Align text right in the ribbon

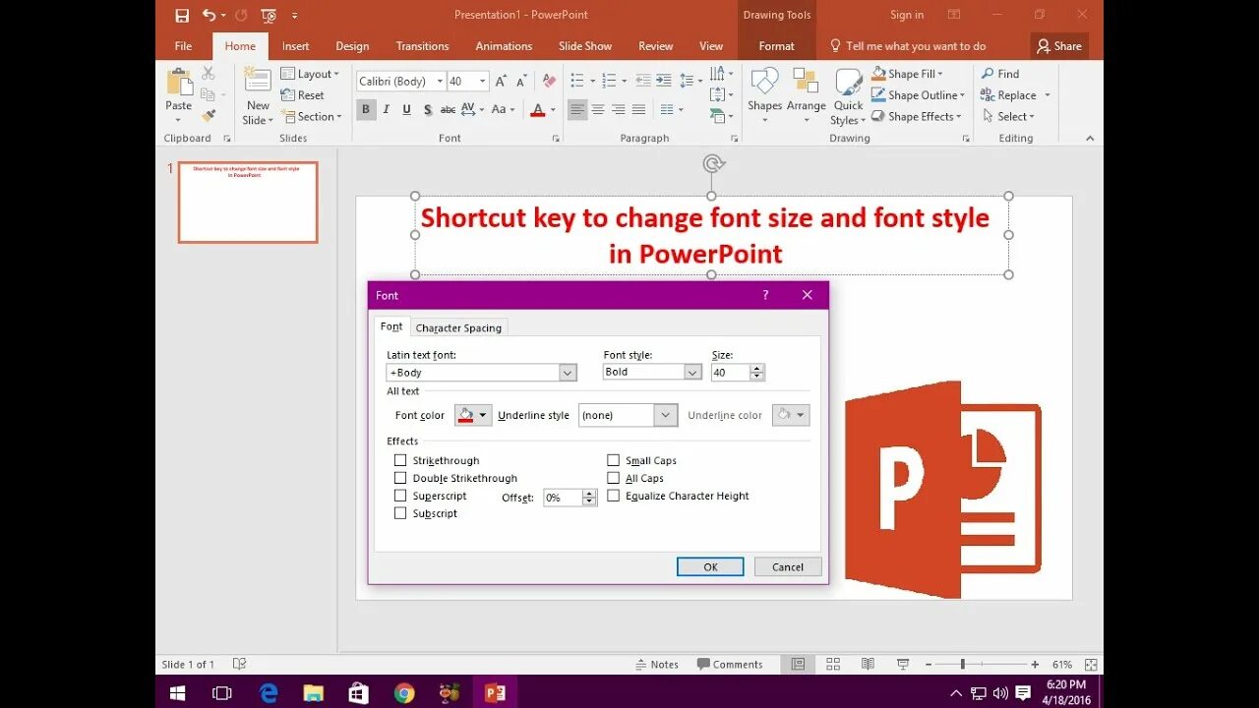619,110
